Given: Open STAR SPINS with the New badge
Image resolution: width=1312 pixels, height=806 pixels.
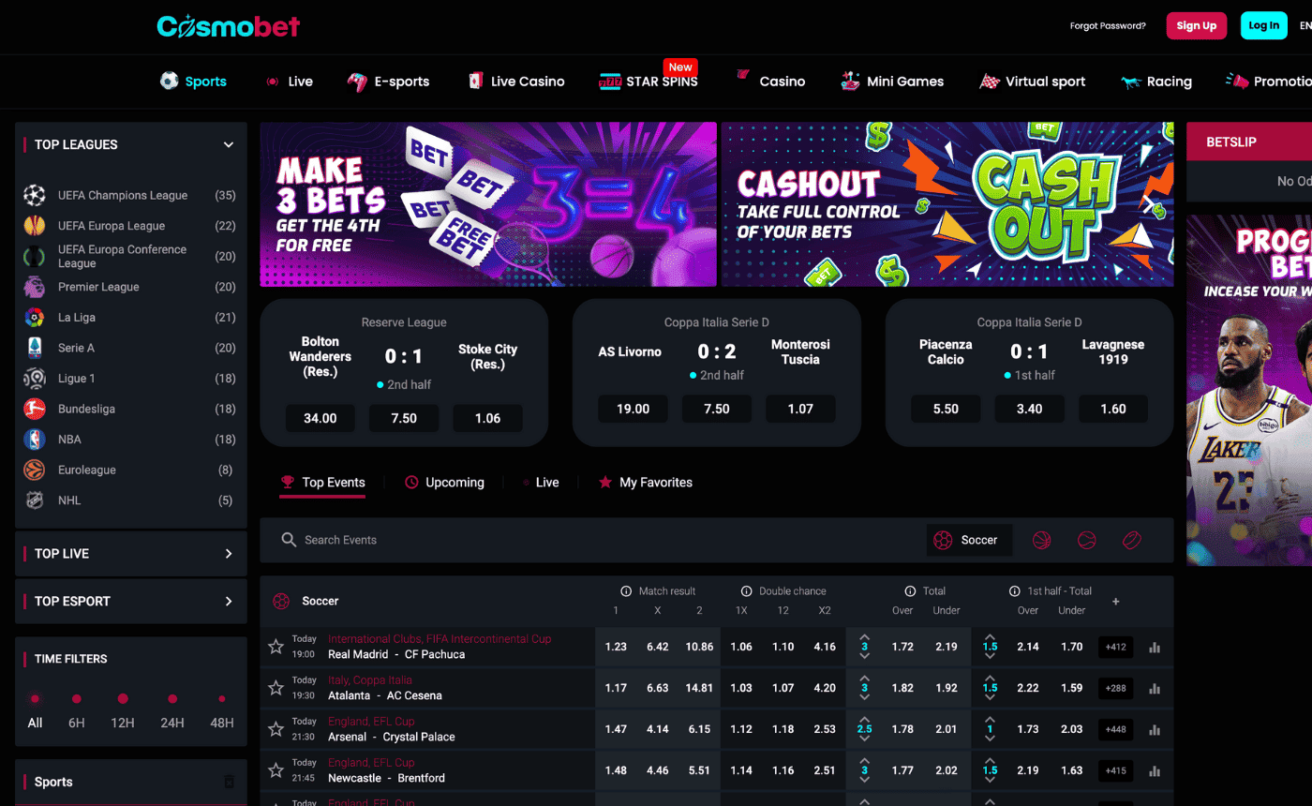Looking at the screenshot, I should 649,82.
